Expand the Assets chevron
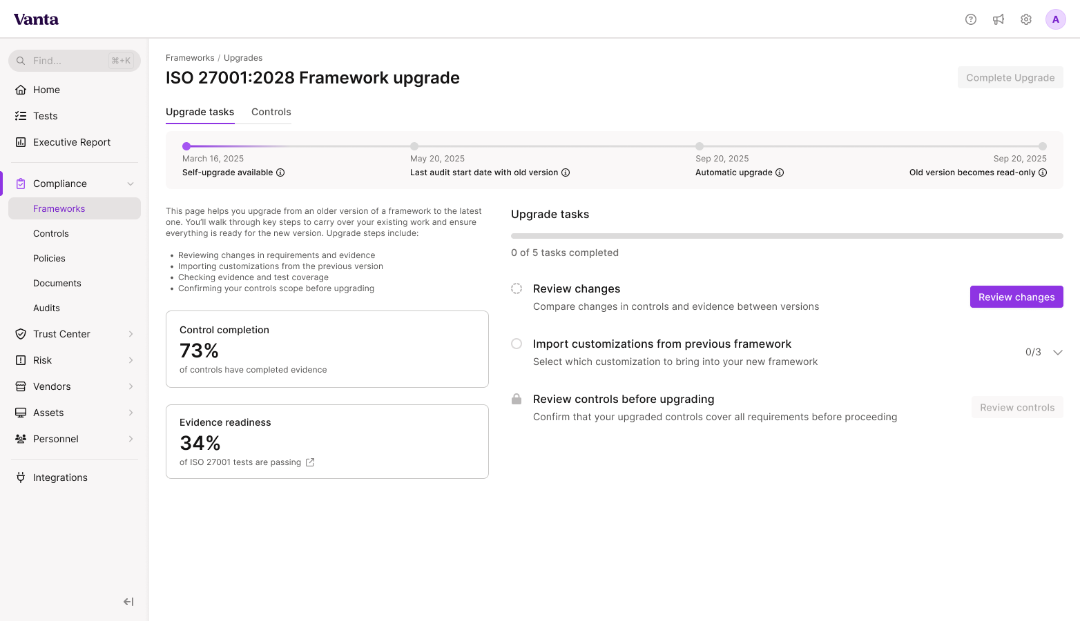 pos(131,413)
